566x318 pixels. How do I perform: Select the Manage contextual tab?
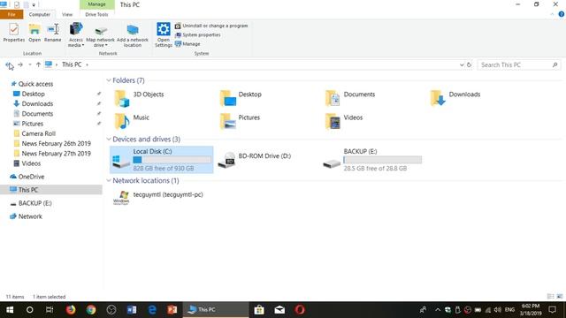96,4
